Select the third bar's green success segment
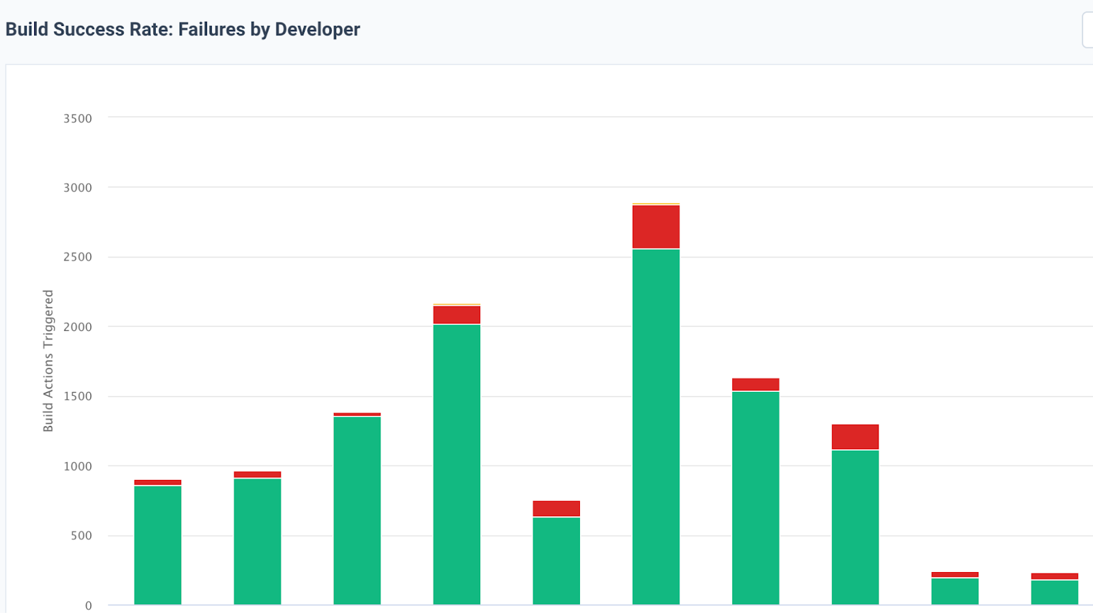This screenshot has width=1093, height=613. (357, 511)
